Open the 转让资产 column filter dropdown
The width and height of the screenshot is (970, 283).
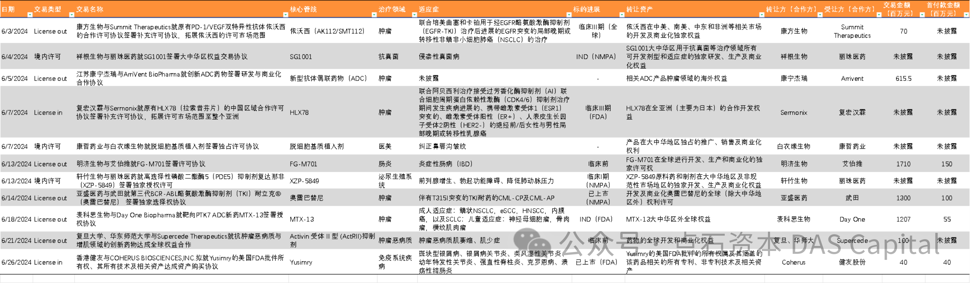click(x=762, y=15)
